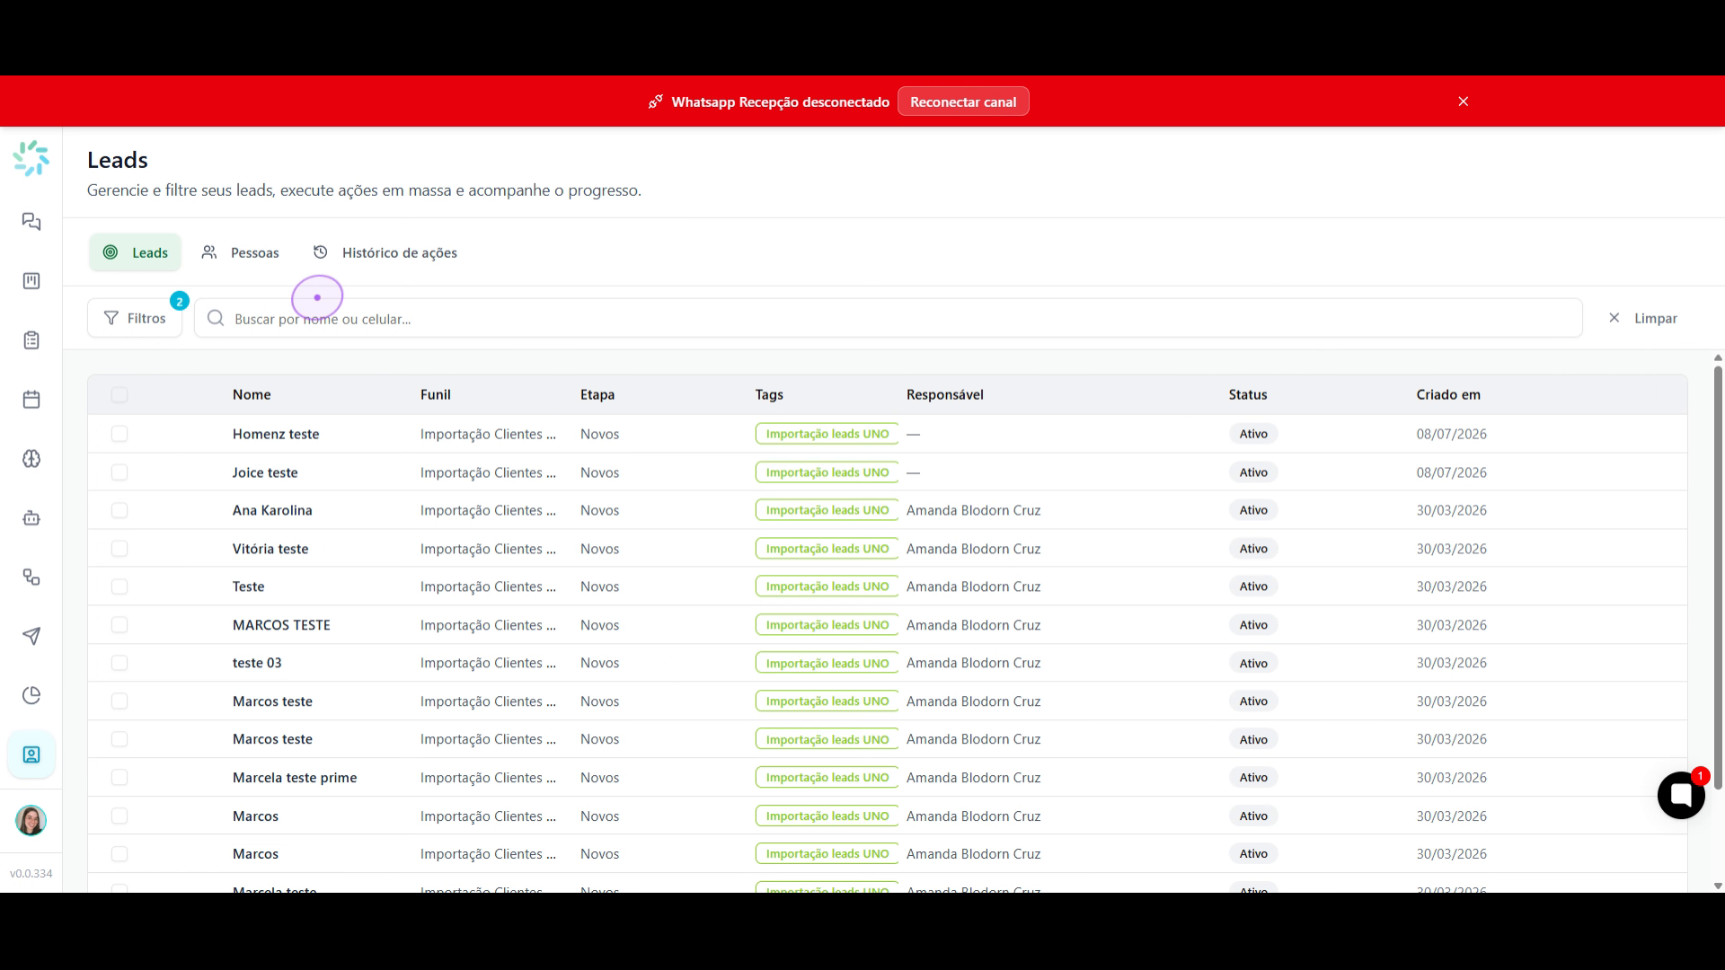Image resolution: width=1725 pixels, height=970 pixels.
Task: Check the teste 03 row checkbox
Action: [119, 663]
